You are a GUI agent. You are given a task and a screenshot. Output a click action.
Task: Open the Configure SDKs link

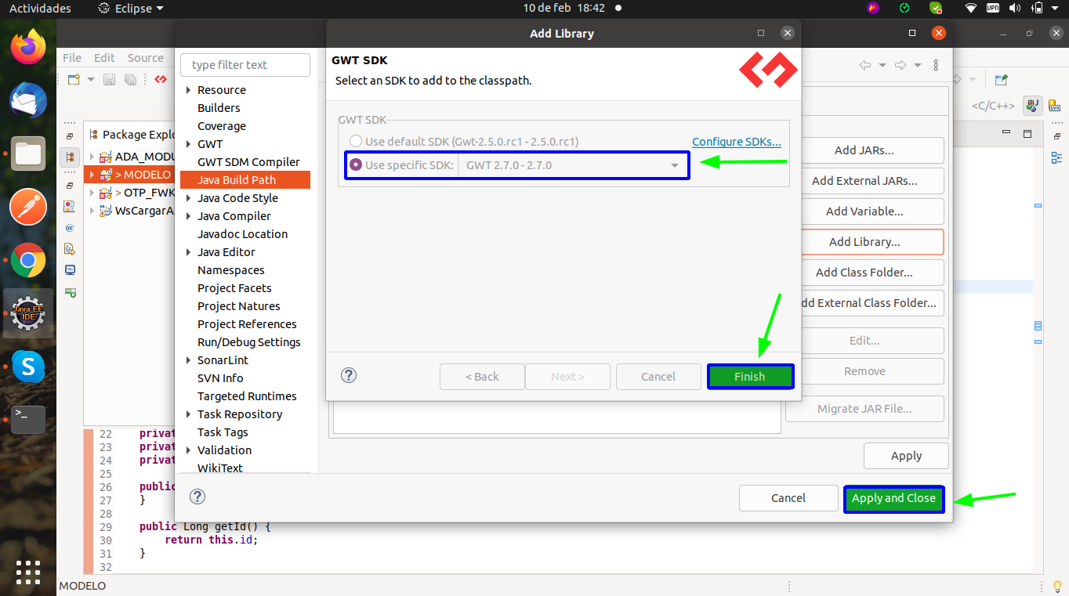tap(736, 142)
